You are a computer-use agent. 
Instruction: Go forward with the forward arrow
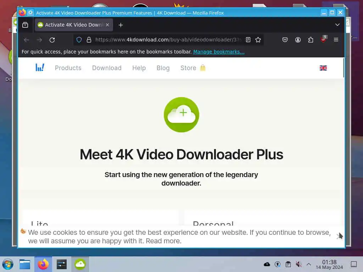point(39,40)
